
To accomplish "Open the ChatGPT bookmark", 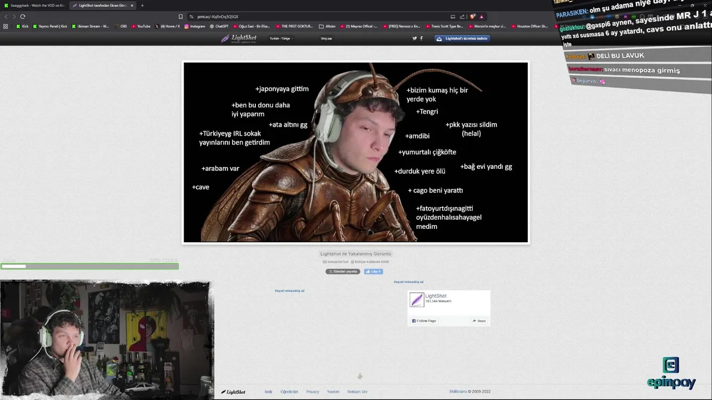I will [219, 26].
